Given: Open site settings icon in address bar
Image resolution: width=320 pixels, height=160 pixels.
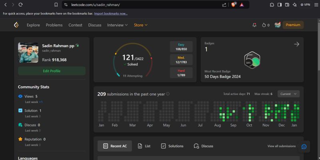Looking at the screenshot, I should click(x=66, y=5).
